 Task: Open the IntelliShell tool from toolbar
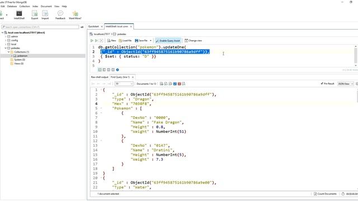[x=19, y=15]
